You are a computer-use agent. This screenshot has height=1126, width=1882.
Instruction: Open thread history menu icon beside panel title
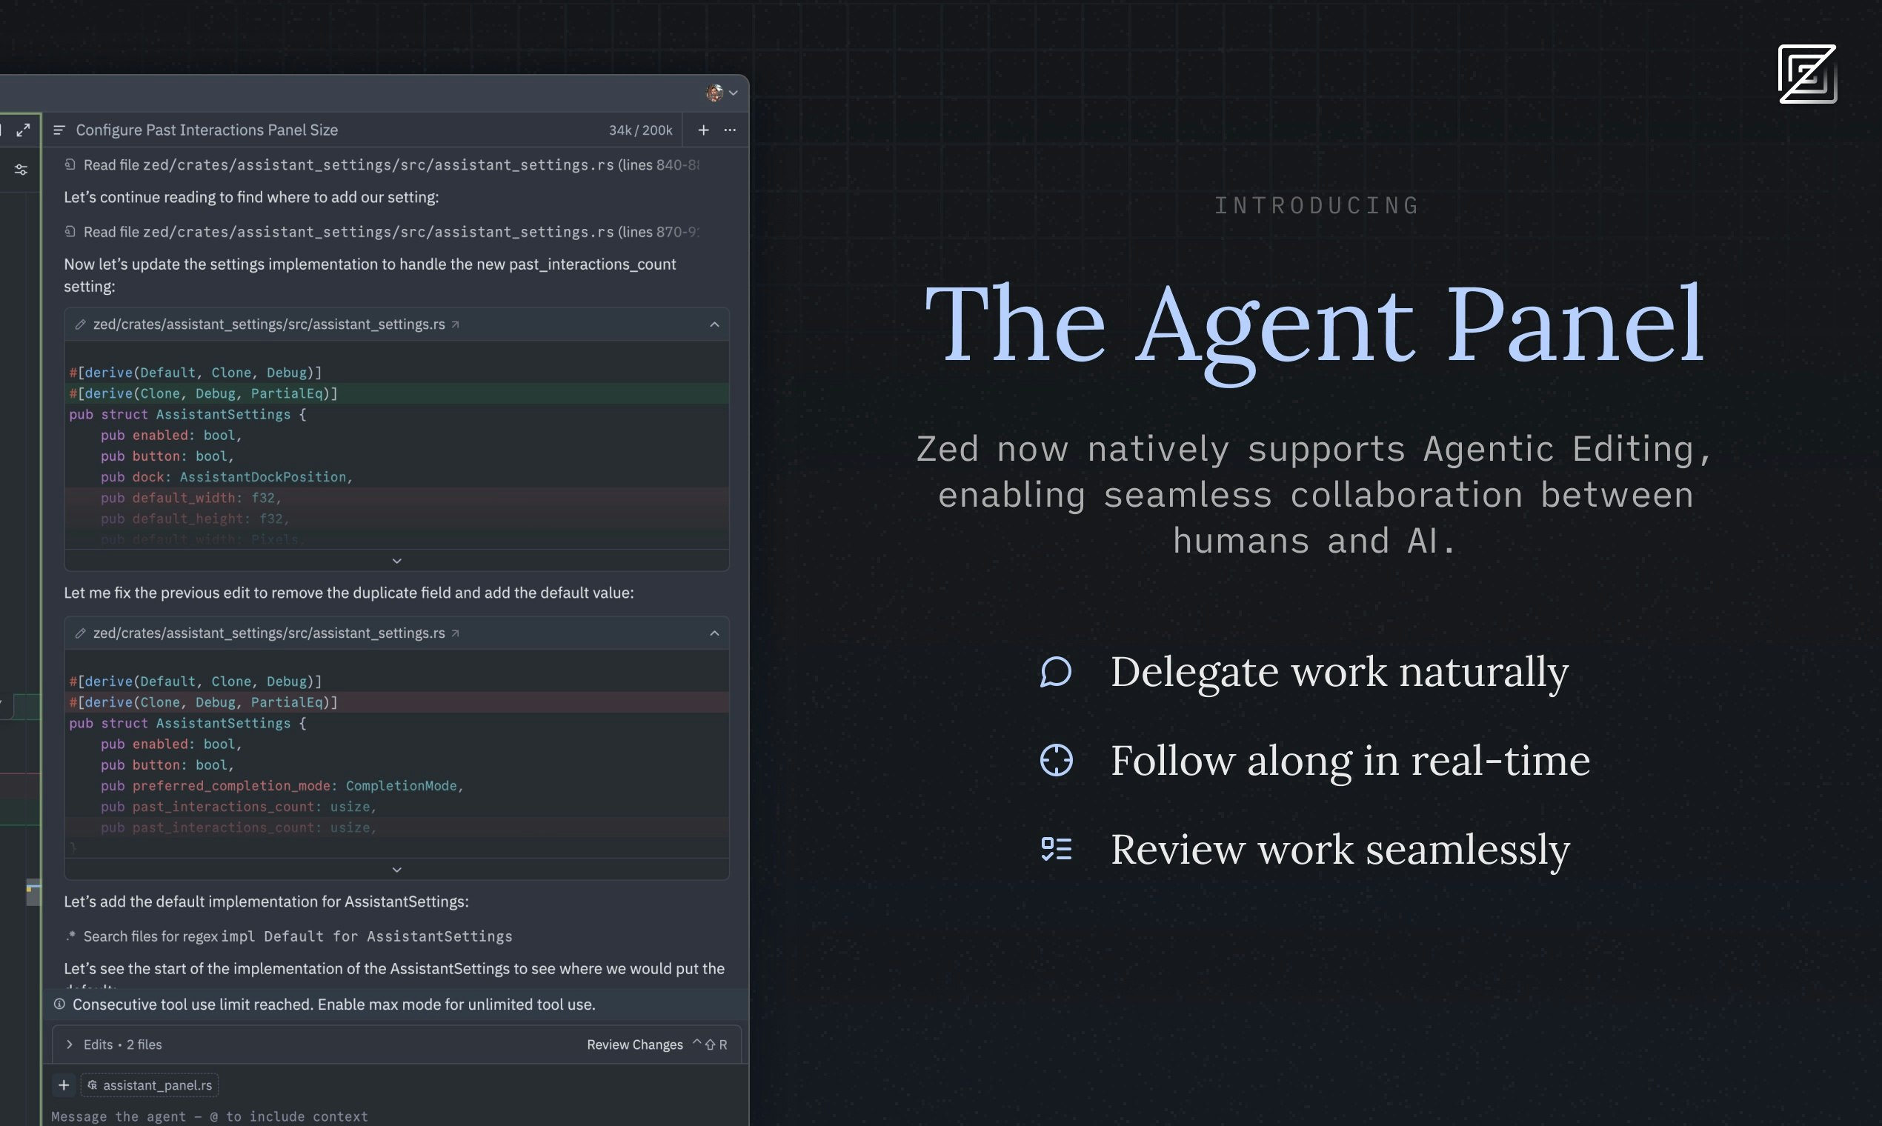(x=59, y=130)
